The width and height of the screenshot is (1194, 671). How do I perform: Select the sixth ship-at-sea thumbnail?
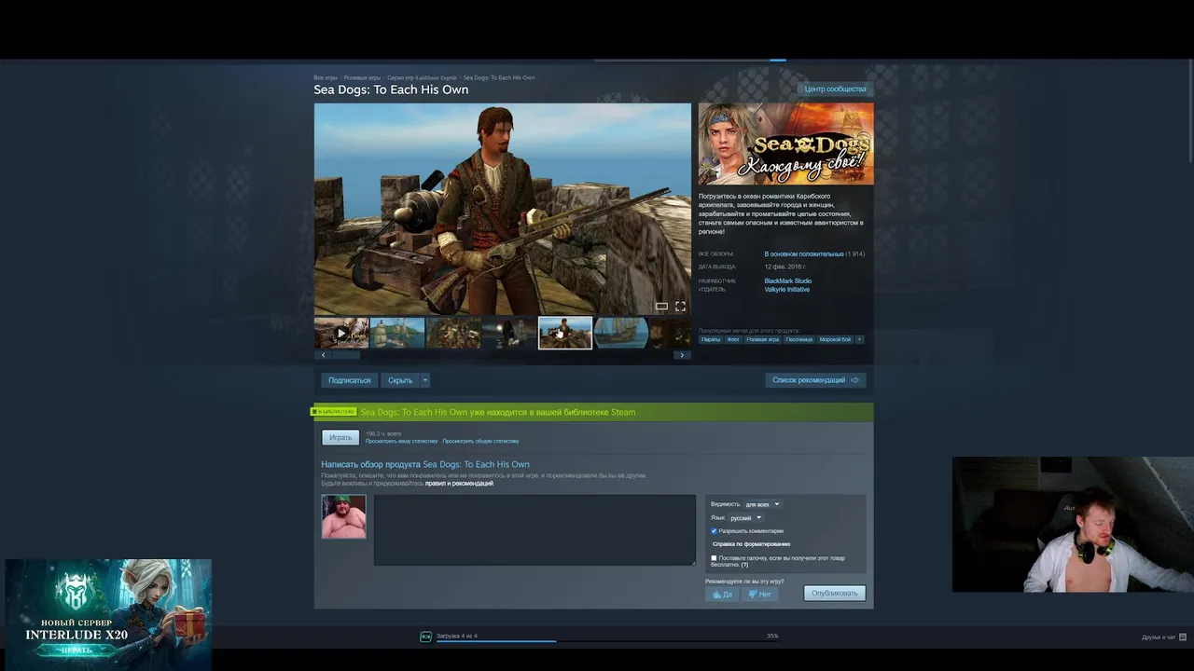[621, 333]
